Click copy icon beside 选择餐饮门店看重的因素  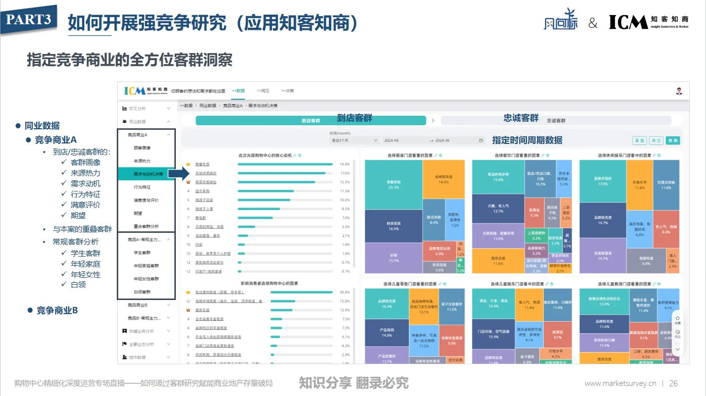point(547,156)
